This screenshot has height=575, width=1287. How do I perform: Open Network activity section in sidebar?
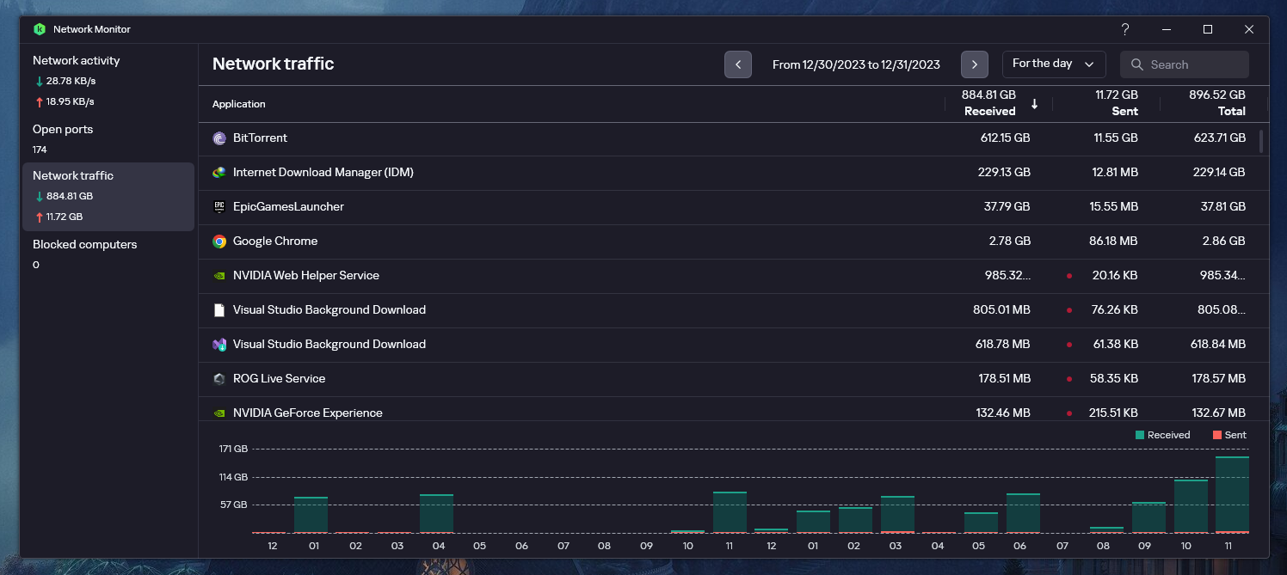108,81
